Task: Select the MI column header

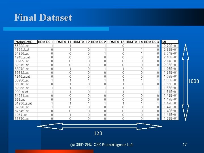Action: click(x=170, y=42)
